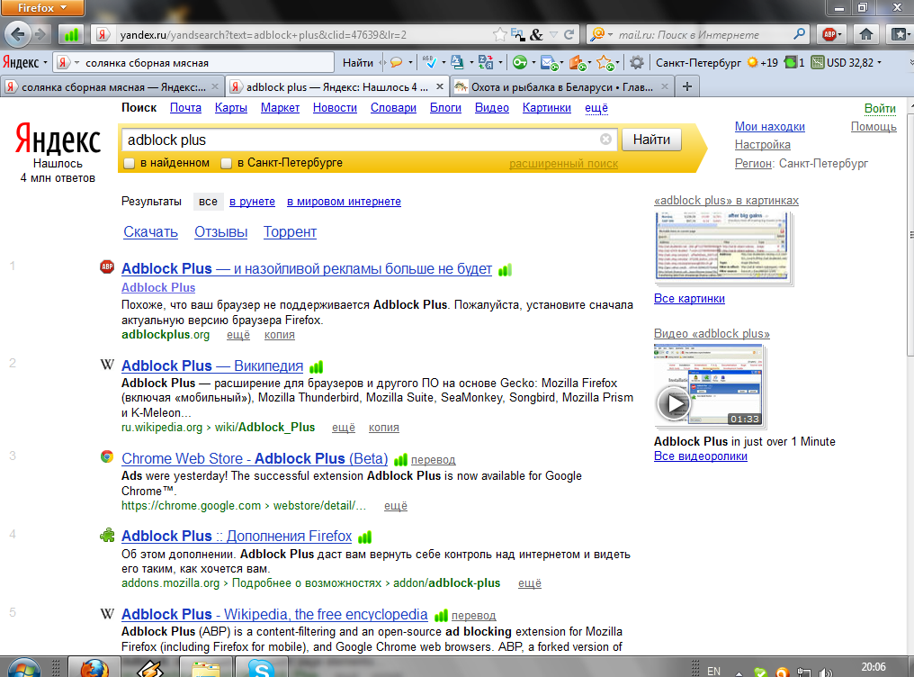
Task: Enable the 'в найденном' checkbox
Action: (x=130, y=164)
